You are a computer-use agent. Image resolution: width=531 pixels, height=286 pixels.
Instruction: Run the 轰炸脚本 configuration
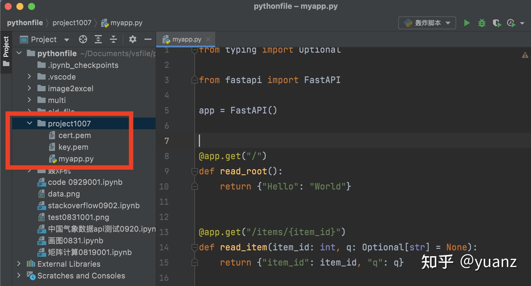coord(467,23)
